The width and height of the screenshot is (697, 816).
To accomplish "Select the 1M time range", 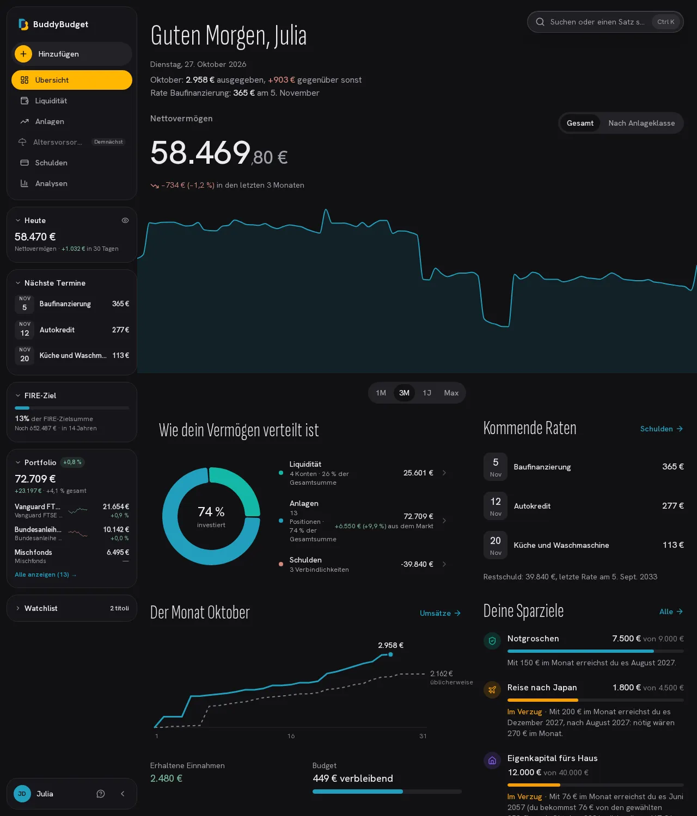I will [x=381, y=393].
